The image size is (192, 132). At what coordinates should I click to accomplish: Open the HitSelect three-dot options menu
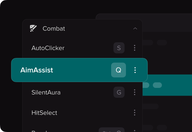click(135, 113)
